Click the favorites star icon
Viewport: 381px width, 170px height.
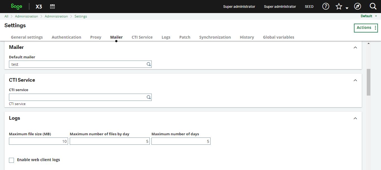coord(338,6)
